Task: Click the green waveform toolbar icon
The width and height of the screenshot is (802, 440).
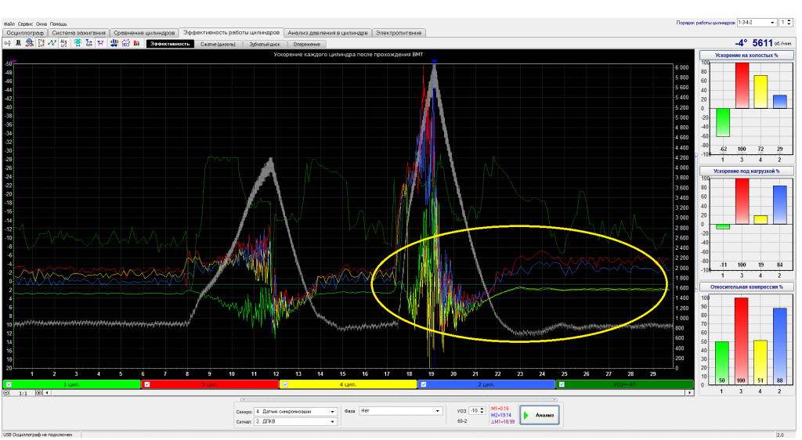Action: (x=52, y=43)
